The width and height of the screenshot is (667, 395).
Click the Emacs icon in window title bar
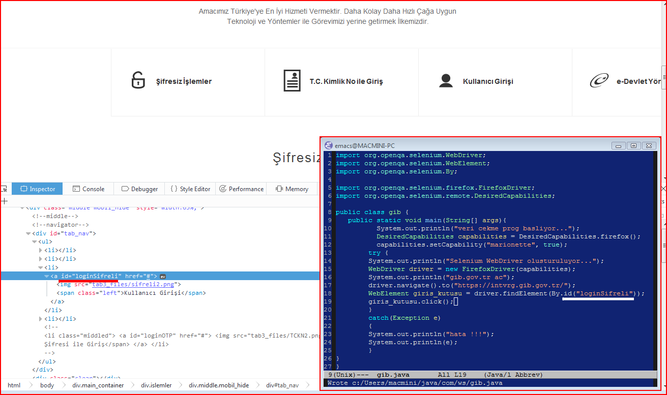(329, 145)
